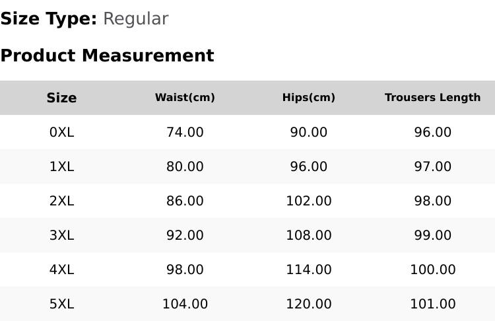The width and height of the screenshot is (495, 321).
Task: Click the 120.00 hips value for 5XL
Action: point(309,304)
